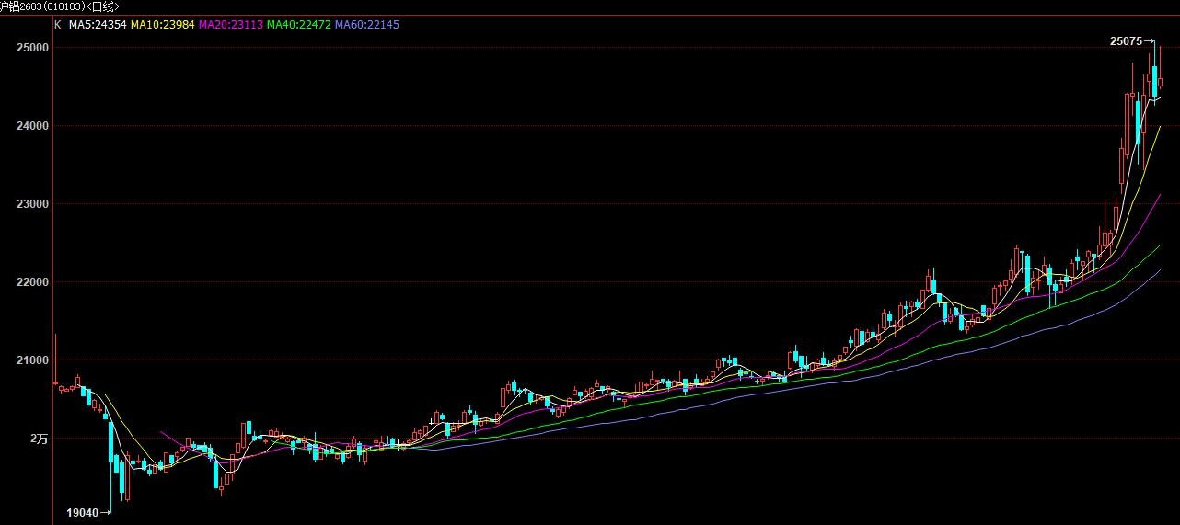Click the 23000 price axis label
Screen dimensions: 1180x525
pyautogui.click(x=31, y=204)
